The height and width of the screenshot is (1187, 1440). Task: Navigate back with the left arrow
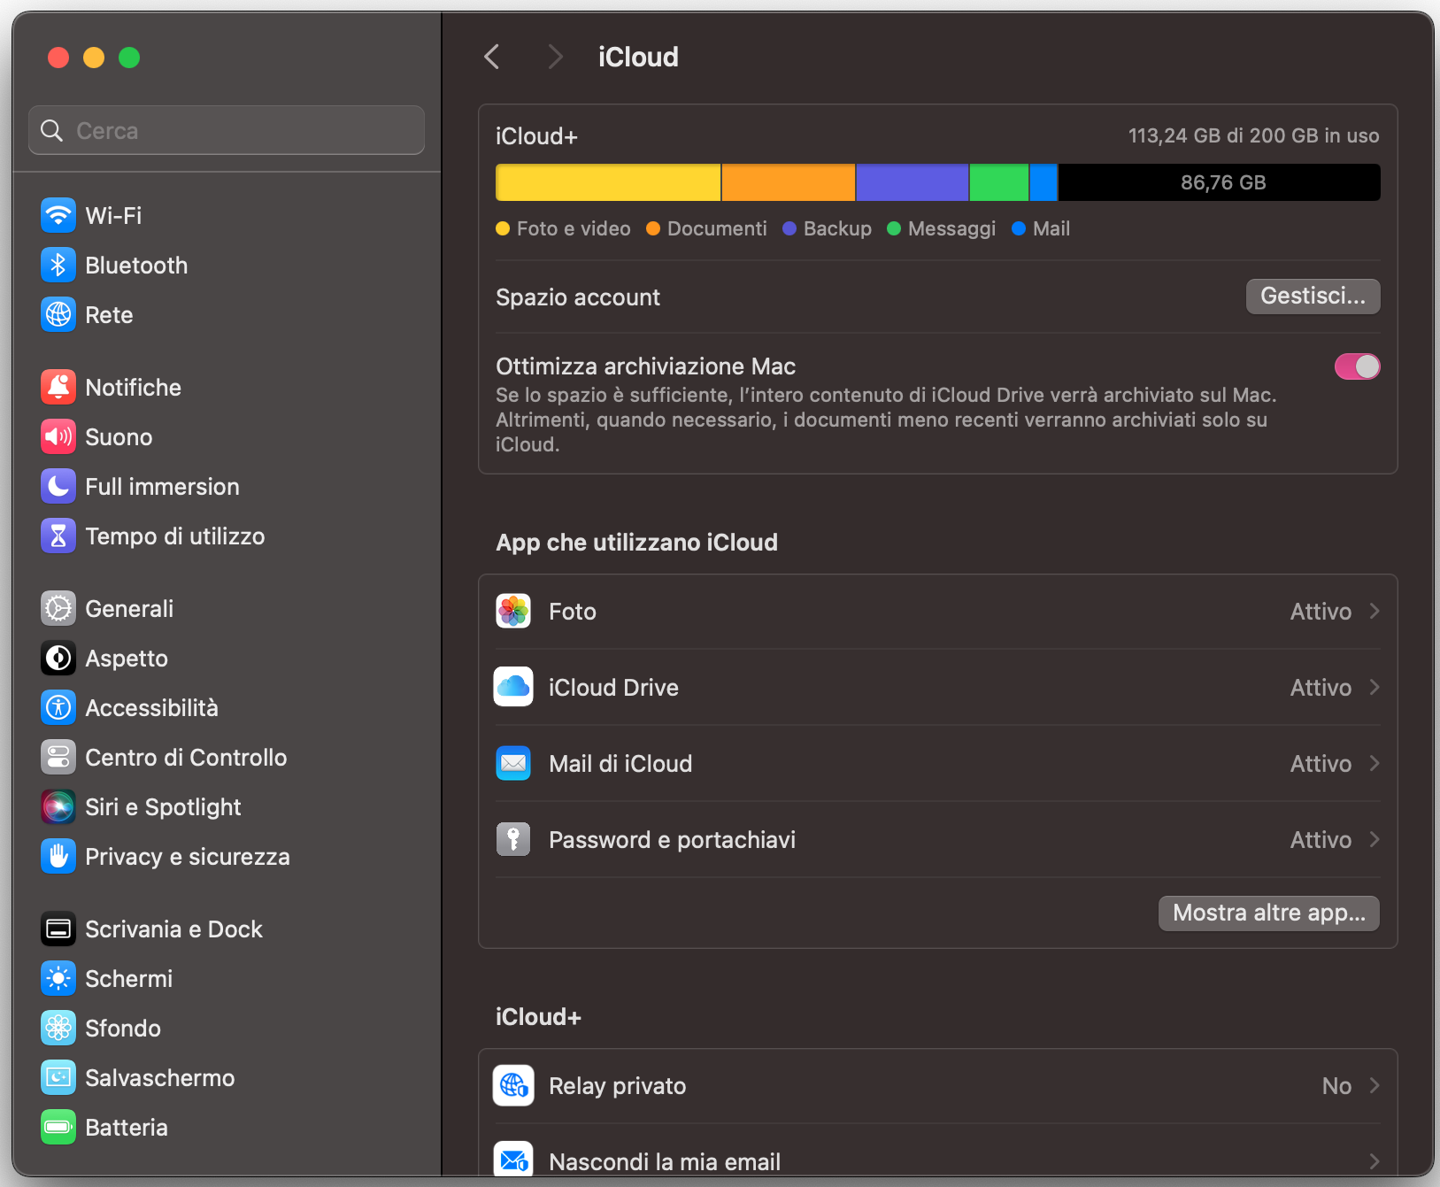click(492, 56)
